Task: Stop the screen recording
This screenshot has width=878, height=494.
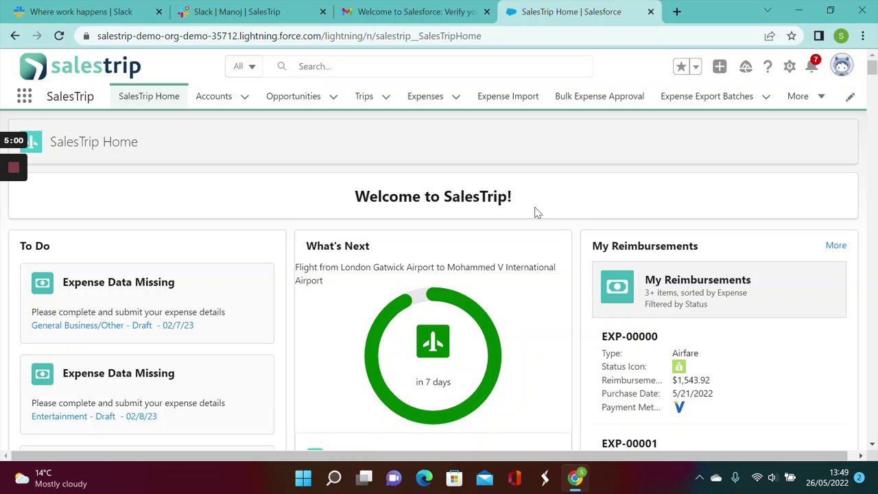Action: click(x=14, y=167)
